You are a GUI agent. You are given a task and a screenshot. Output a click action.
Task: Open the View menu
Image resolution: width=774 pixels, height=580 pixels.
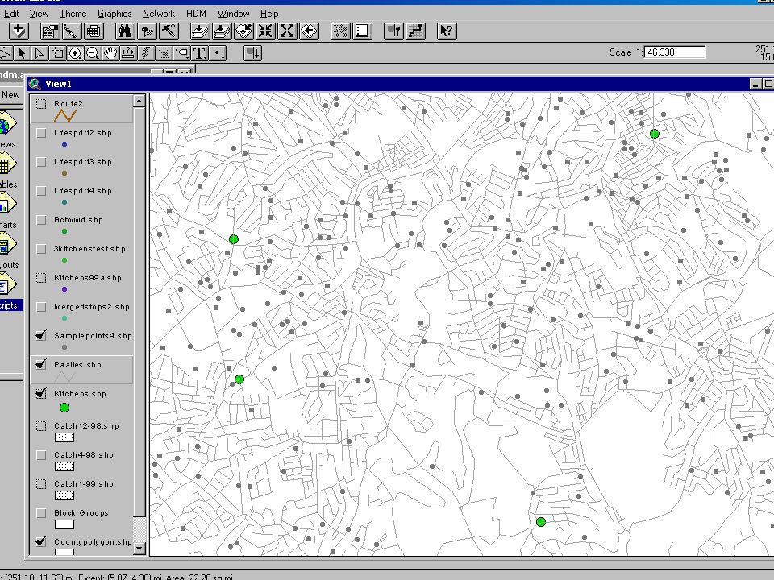39,14
